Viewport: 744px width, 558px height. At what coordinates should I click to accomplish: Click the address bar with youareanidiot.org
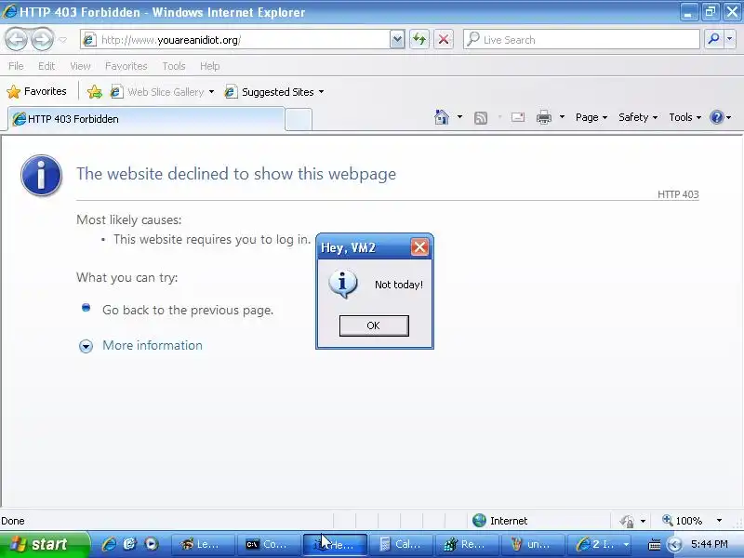[235, 40]
